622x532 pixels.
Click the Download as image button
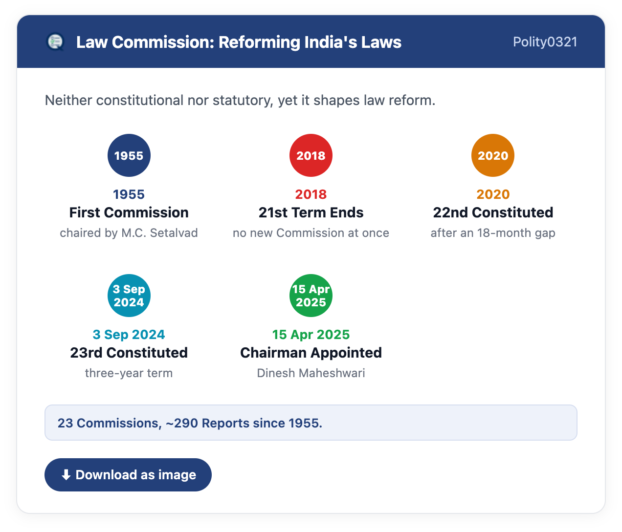click(128, 475)
